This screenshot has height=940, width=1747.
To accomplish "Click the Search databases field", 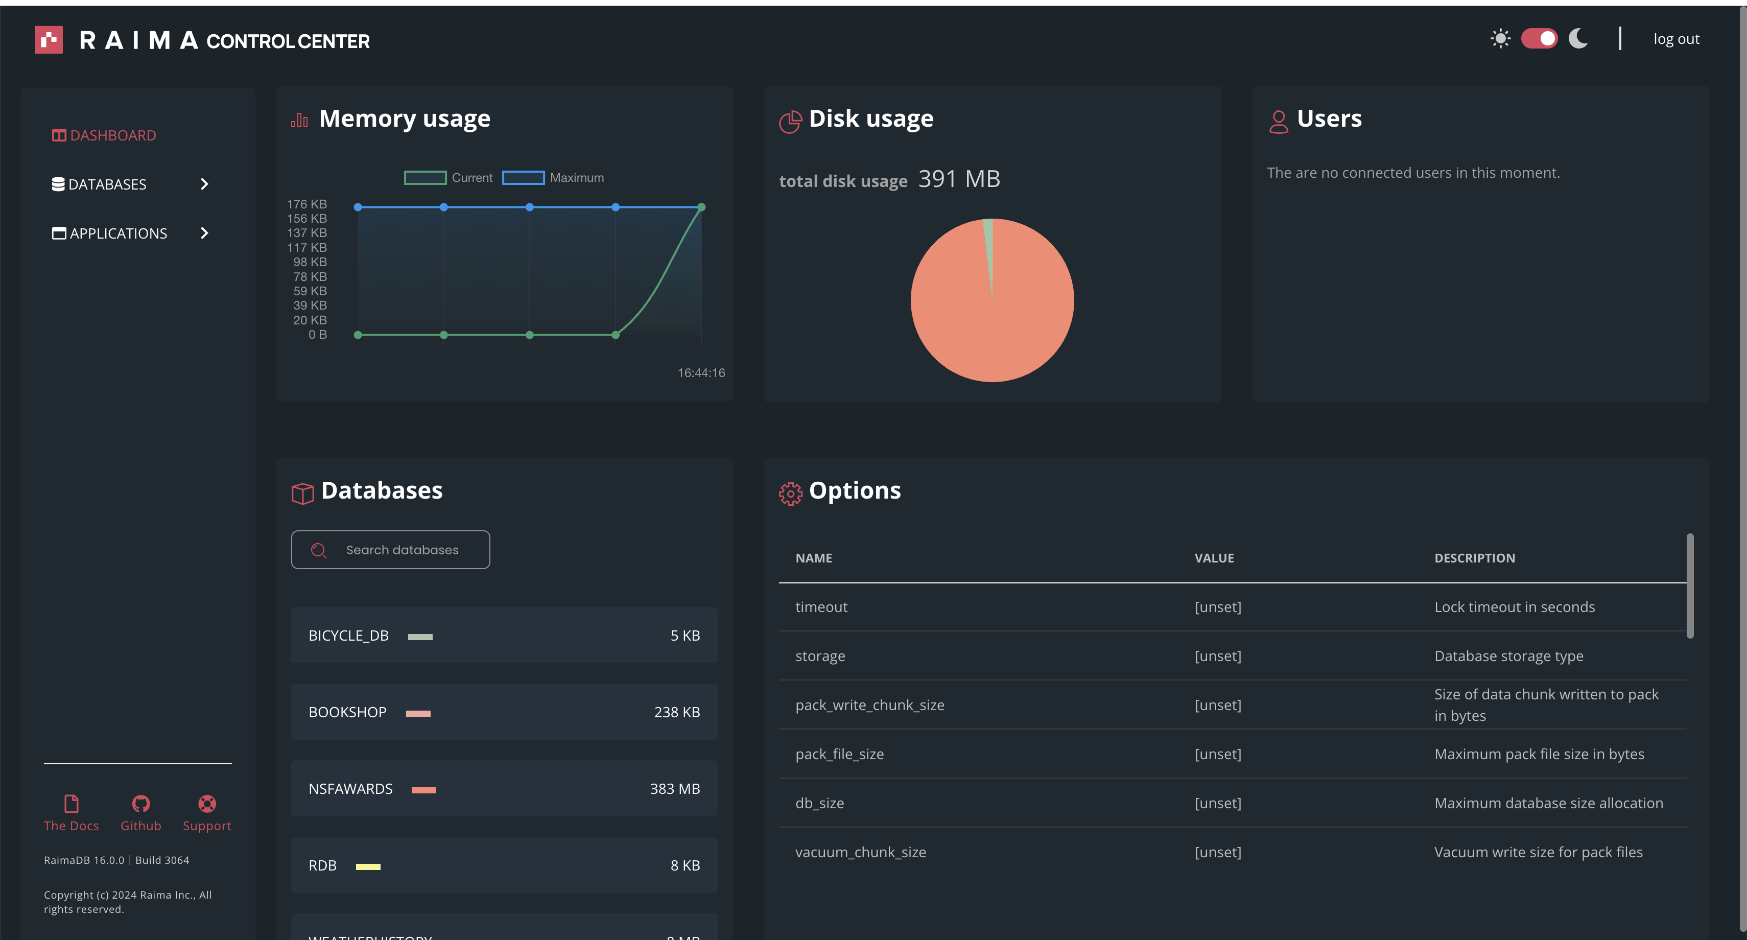I will click(x=402, y=550).
